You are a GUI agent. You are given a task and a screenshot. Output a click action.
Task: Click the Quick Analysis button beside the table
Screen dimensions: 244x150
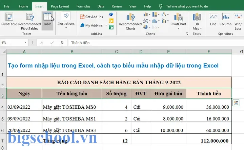pos(236,103)
